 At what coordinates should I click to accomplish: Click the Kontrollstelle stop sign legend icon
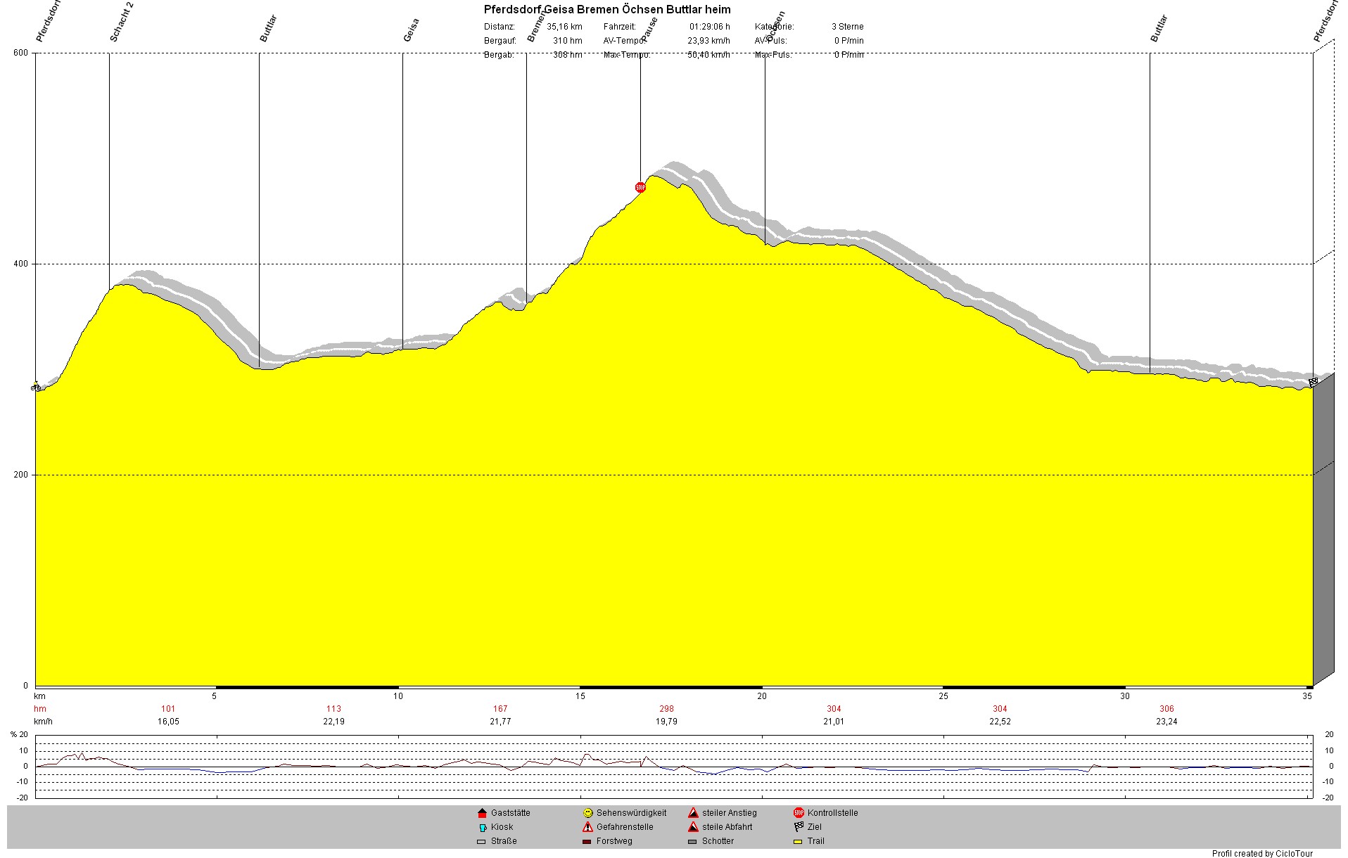coord(799,813)
